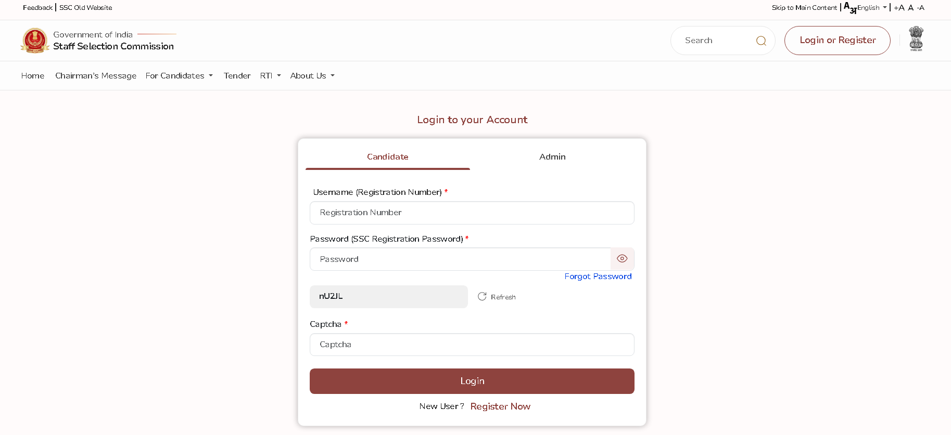The height and width of the screenshot is (435, 951).
Task: Click the language translation icon
Action: click(849, 8)
